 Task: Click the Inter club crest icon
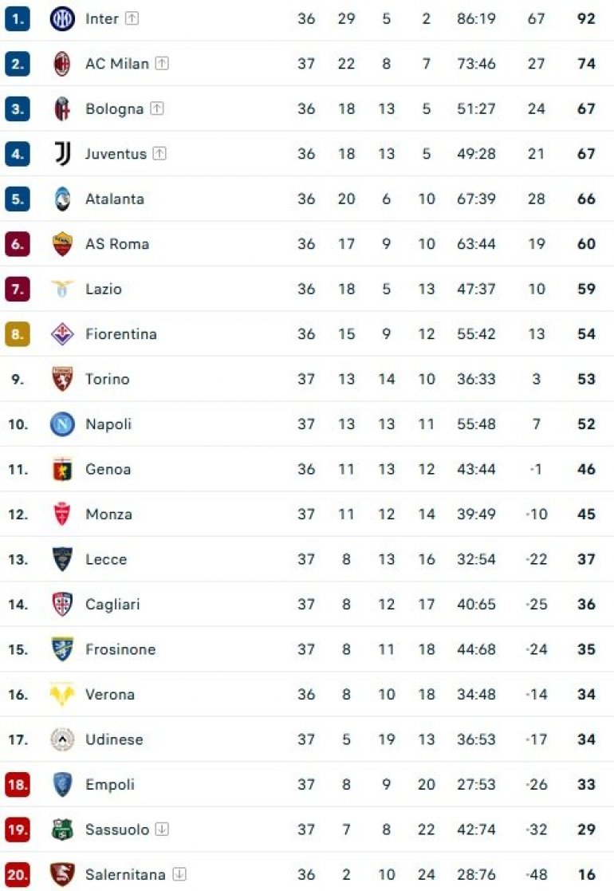pyautogui.click(x=62, y=18)
